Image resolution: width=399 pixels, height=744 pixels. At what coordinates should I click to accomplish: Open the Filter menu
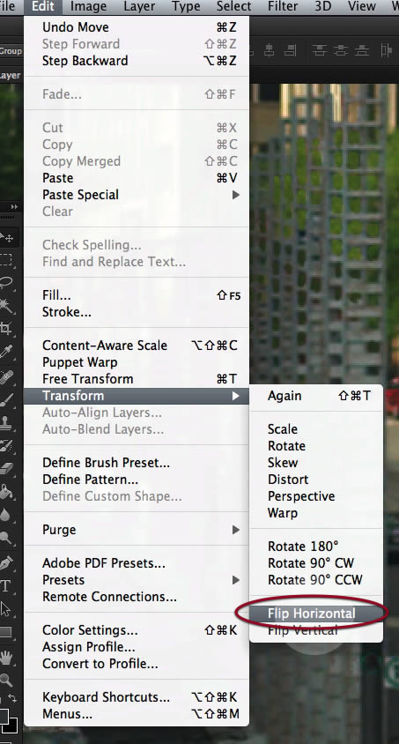pos(283,7)
